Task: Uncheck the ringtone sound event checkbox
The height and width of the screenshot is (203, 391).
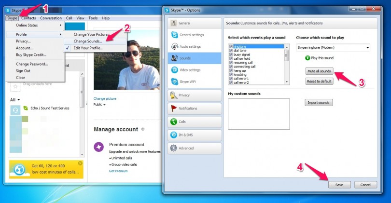Action: pyautogui.click(x=231, y=46)
